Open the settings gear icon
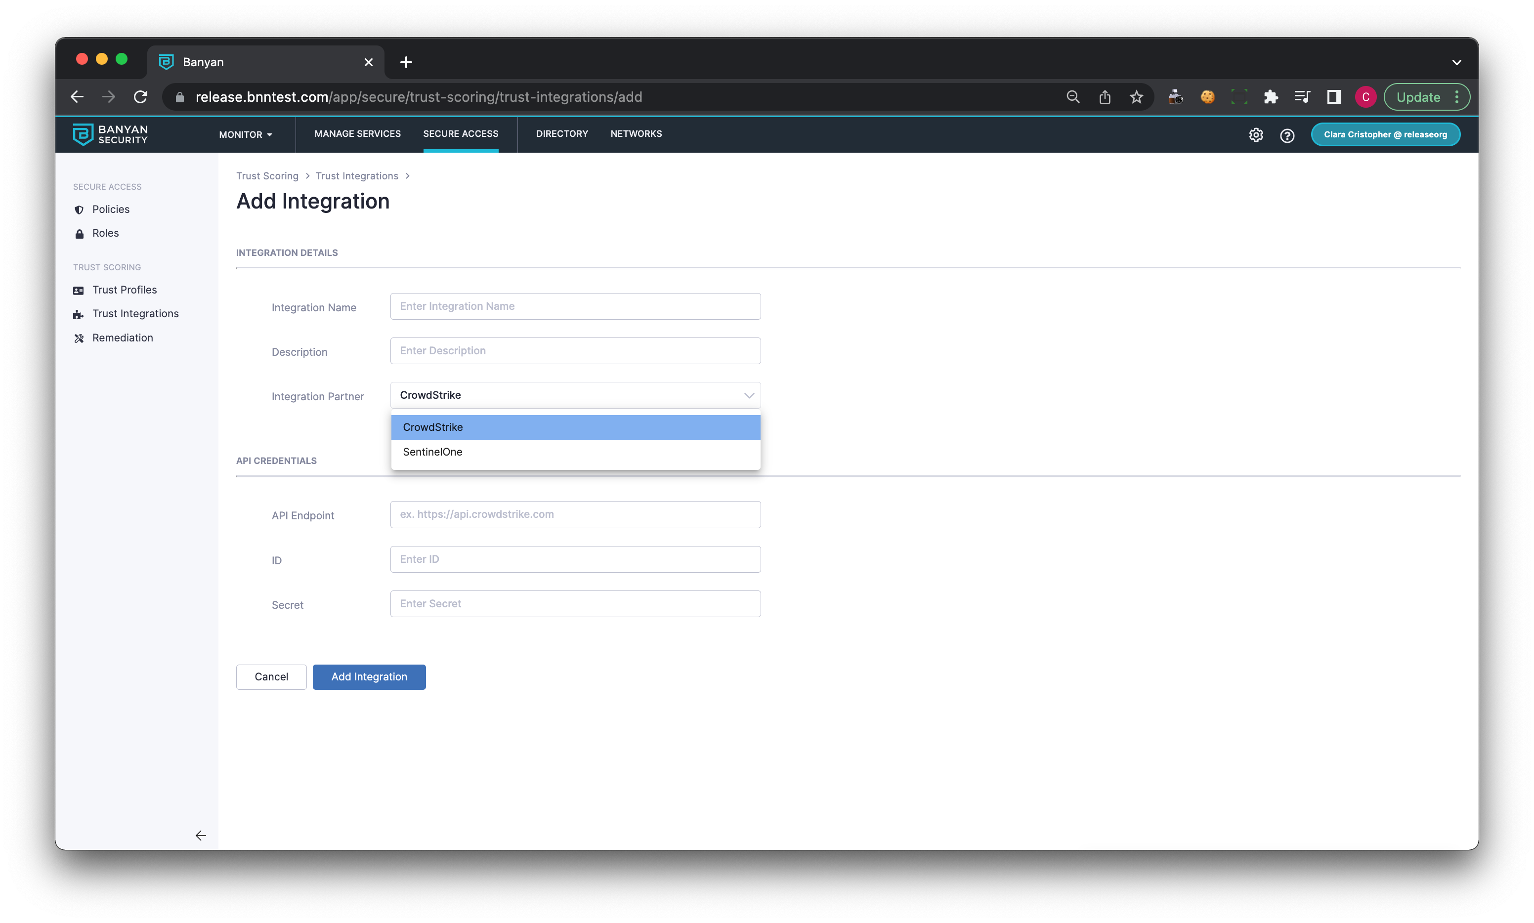The image size is (1534, 923). point(1256,135)
